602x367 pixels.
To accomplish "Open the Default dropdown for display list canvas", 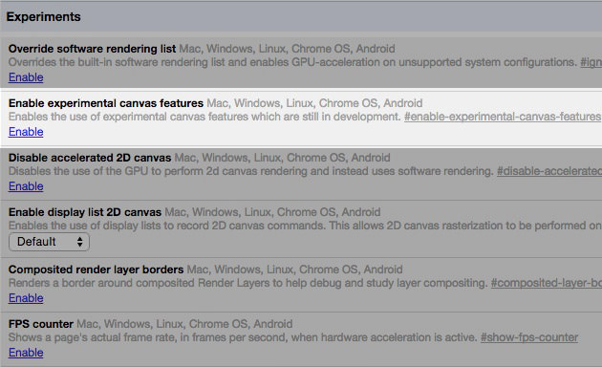I will 49,242.
